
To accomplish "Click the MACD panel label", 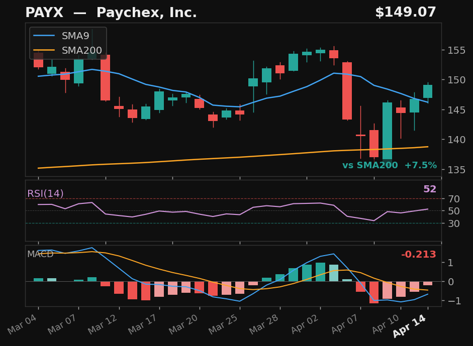I will pyautogui.click(x=40, y=254).
